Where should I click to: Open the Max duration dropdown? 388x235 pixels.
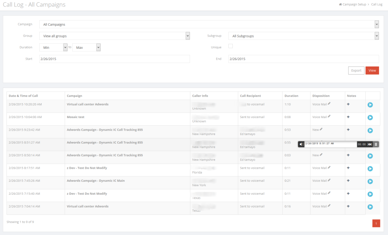coord(86,48)
